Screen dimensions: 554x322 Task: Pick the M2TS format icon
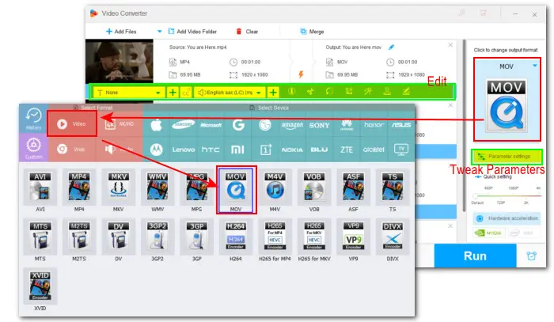click(79, 237)
